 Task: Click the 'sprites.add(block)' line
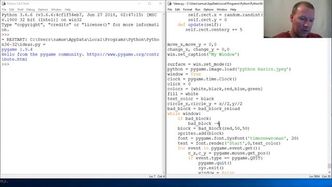click(x=201, y=133)
